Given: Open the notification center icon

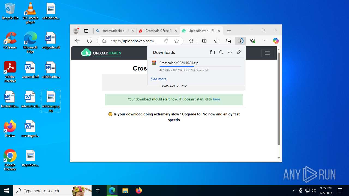Looking at the screenshot, I should point(340,191).
